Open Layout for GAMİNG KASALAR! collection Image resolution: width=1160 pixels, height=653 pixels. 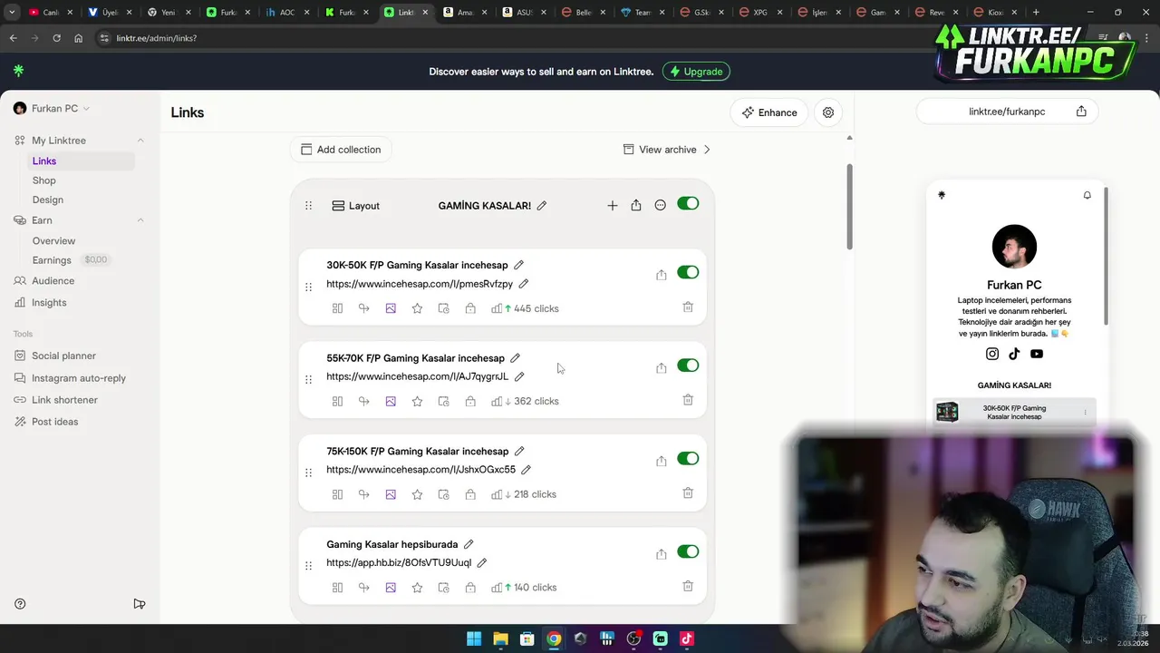(x=355, y=206)
